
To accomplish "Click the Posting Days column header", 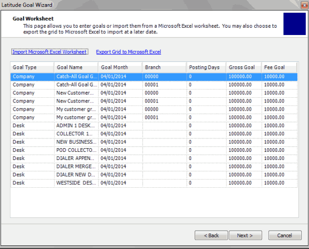I will coord(206,67).
